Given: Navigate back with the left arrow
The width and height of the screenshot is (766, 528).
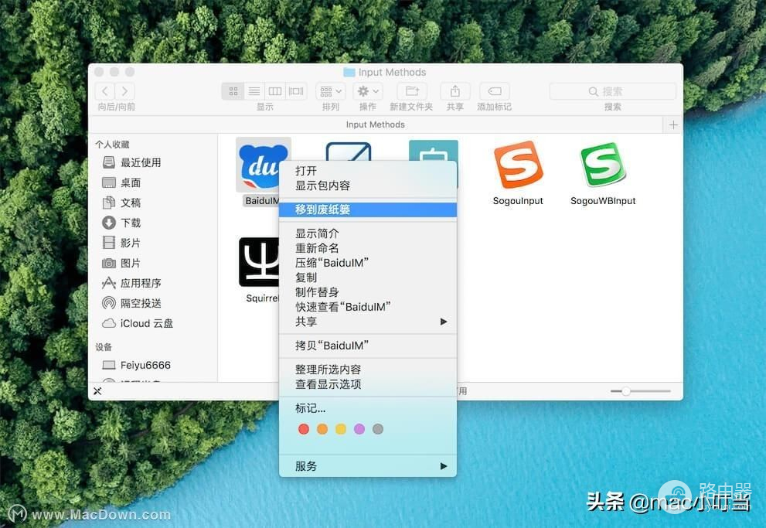Looking at the screenshot, I should click(106, 91).
